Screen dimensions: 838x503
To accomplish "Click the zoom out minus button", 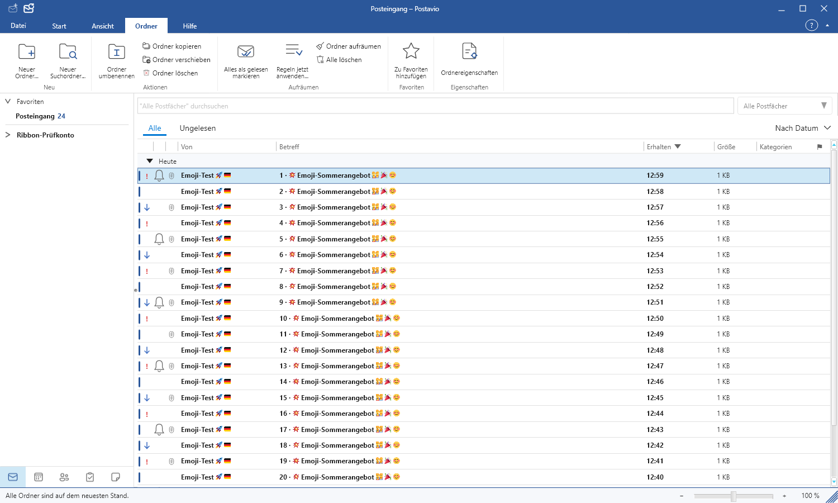I will 682,496.
